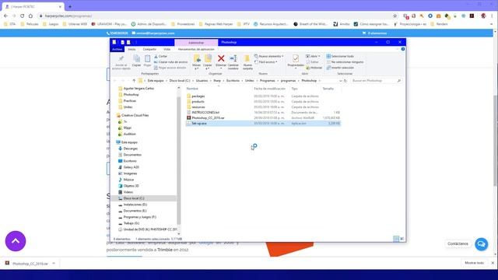Viewport: 498px width, 280px height.
Task: Open Galaxy A20 in navigation pane
Action: (x=132, y=167)
